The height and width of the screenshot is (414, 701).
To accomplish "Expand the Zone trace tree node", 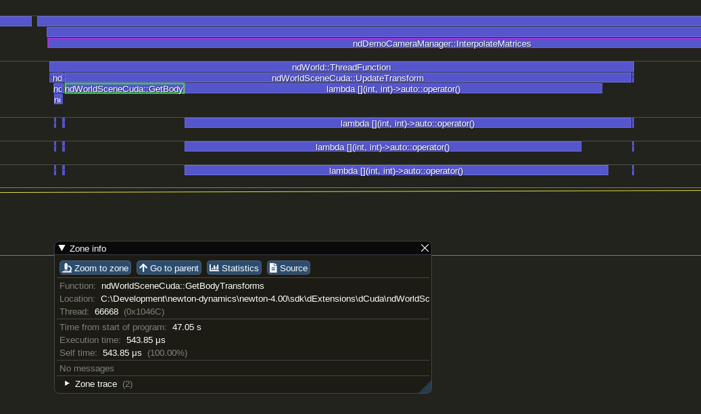I will click(x=68, y=384).
